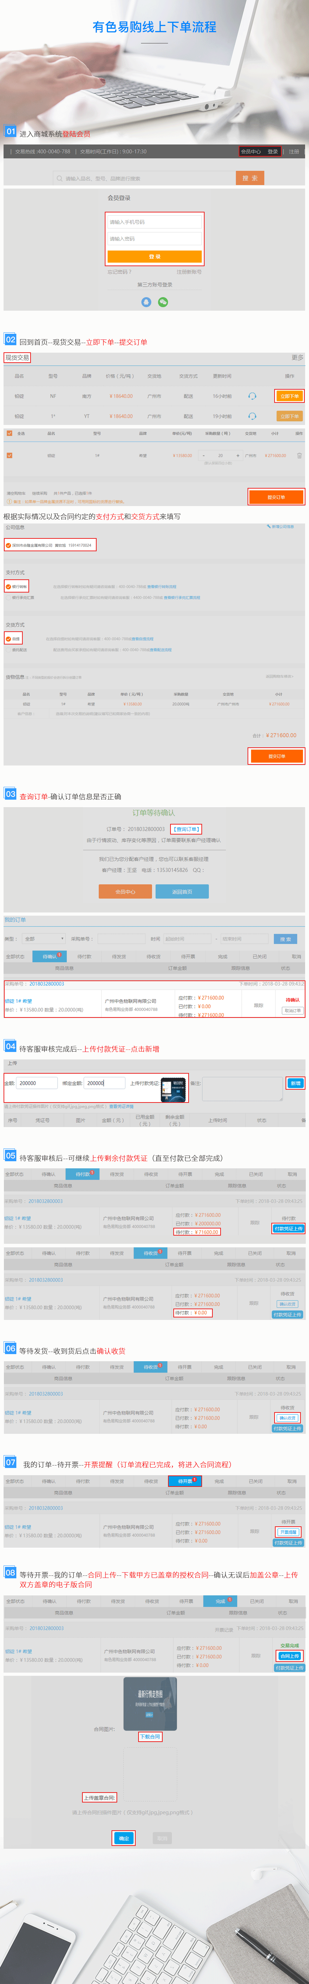The width and height of the screenshot is (309, 1984).
Task: Click the orange 搜索 button beside search box
Action: (x=250, y=178)
